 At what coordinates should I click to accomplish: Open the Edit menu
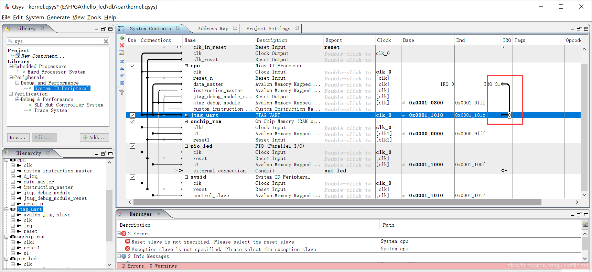(18, 18)
